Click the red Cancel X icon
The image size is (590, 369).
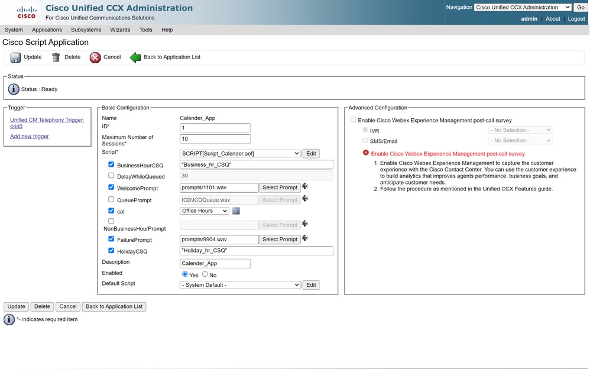[x=95, y=57]
